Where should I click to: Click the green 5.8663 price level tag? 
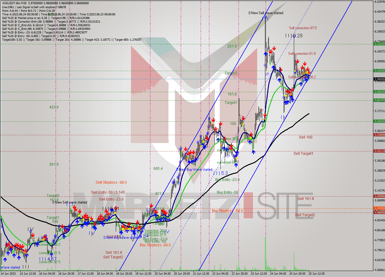pyautogui.click(x=379, y=92)
